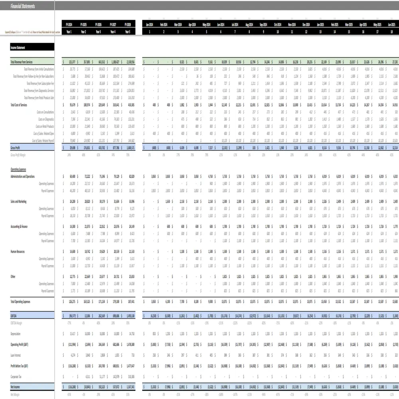Select the Year 3 header cell
This screenshot has height=399, width=399.
pos(98,32)
